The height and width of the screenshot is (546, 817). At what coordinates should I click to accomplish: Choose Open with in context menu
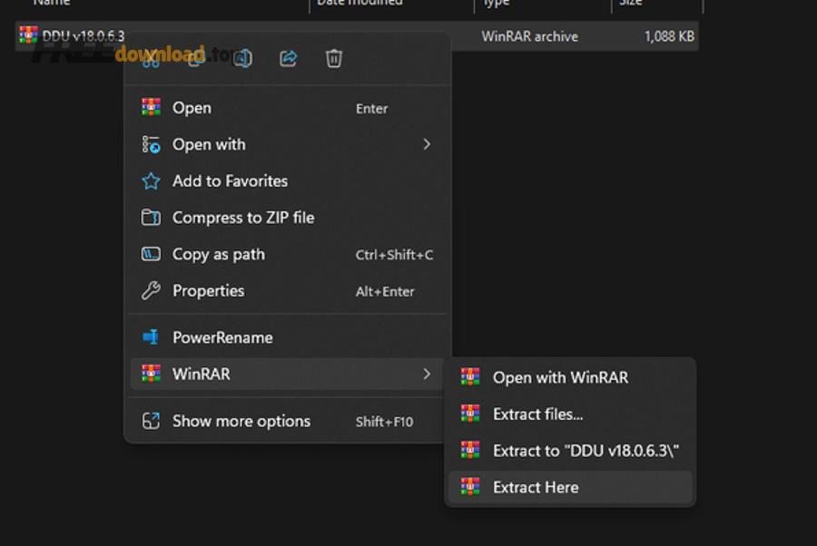click(x=288, y=144)
